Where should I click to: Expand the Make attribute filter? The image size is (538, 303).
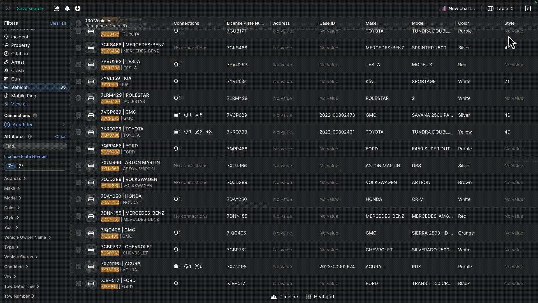pyautogui.click(x=12, y=188)
